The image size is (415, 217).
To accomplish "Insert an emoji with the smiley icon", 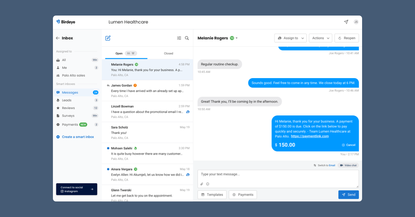I will 208,184.
